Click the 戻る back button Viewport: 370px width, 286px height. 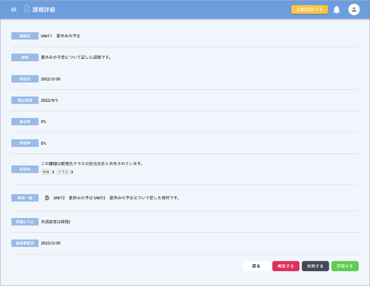coord(256,266)
